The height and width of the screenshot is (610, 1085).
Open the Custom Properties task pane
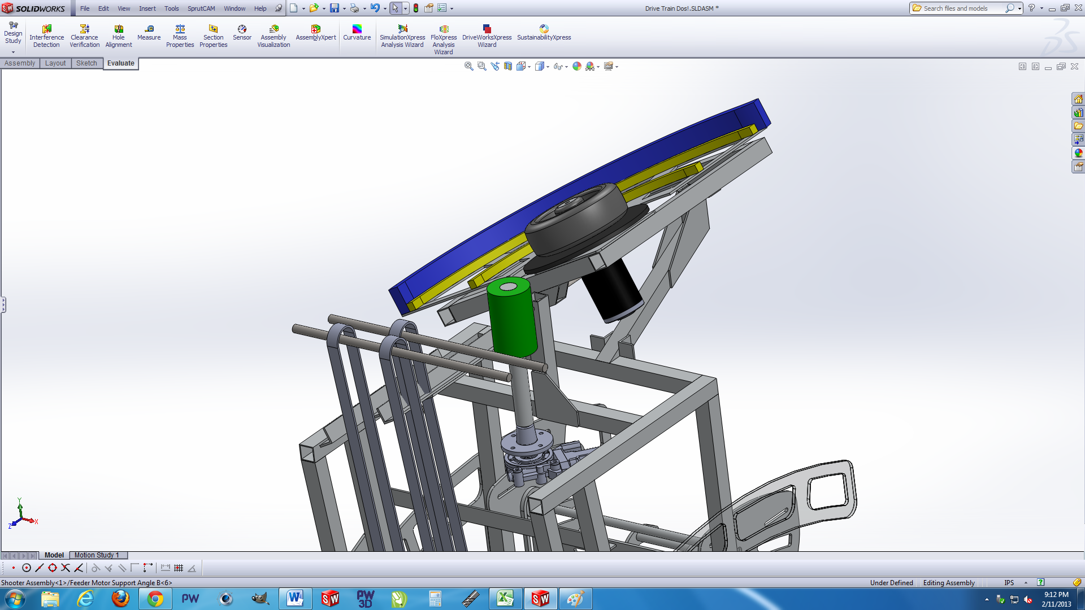[1078, 167]
